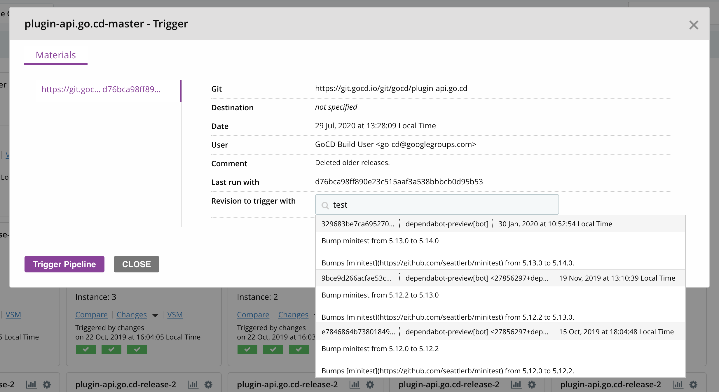Select the Materials tab in Trigger dialog
719x392 pixels.
tap(55, 55)
